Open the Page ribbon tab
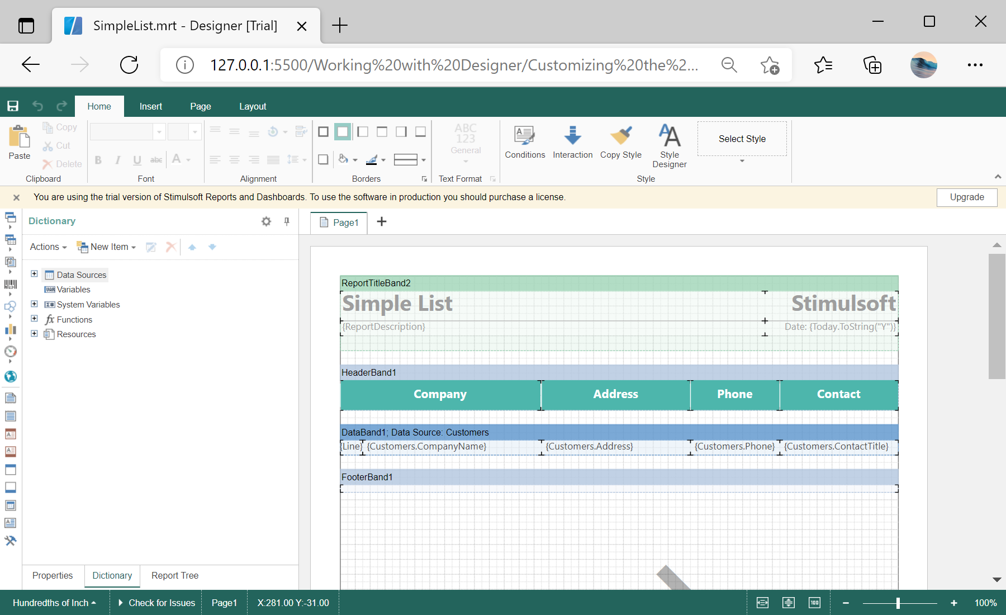 coord(201,106)
